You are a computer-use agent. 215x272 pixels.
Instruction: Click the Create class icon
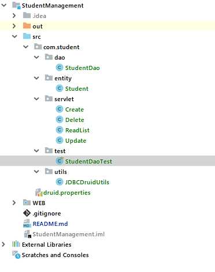[x=60, y=109]
